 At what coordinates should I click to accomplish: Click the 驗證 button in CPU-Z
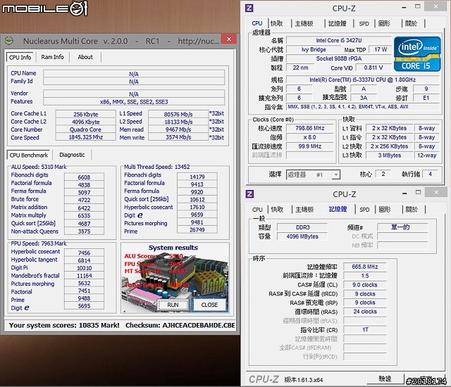pos(385,379)
